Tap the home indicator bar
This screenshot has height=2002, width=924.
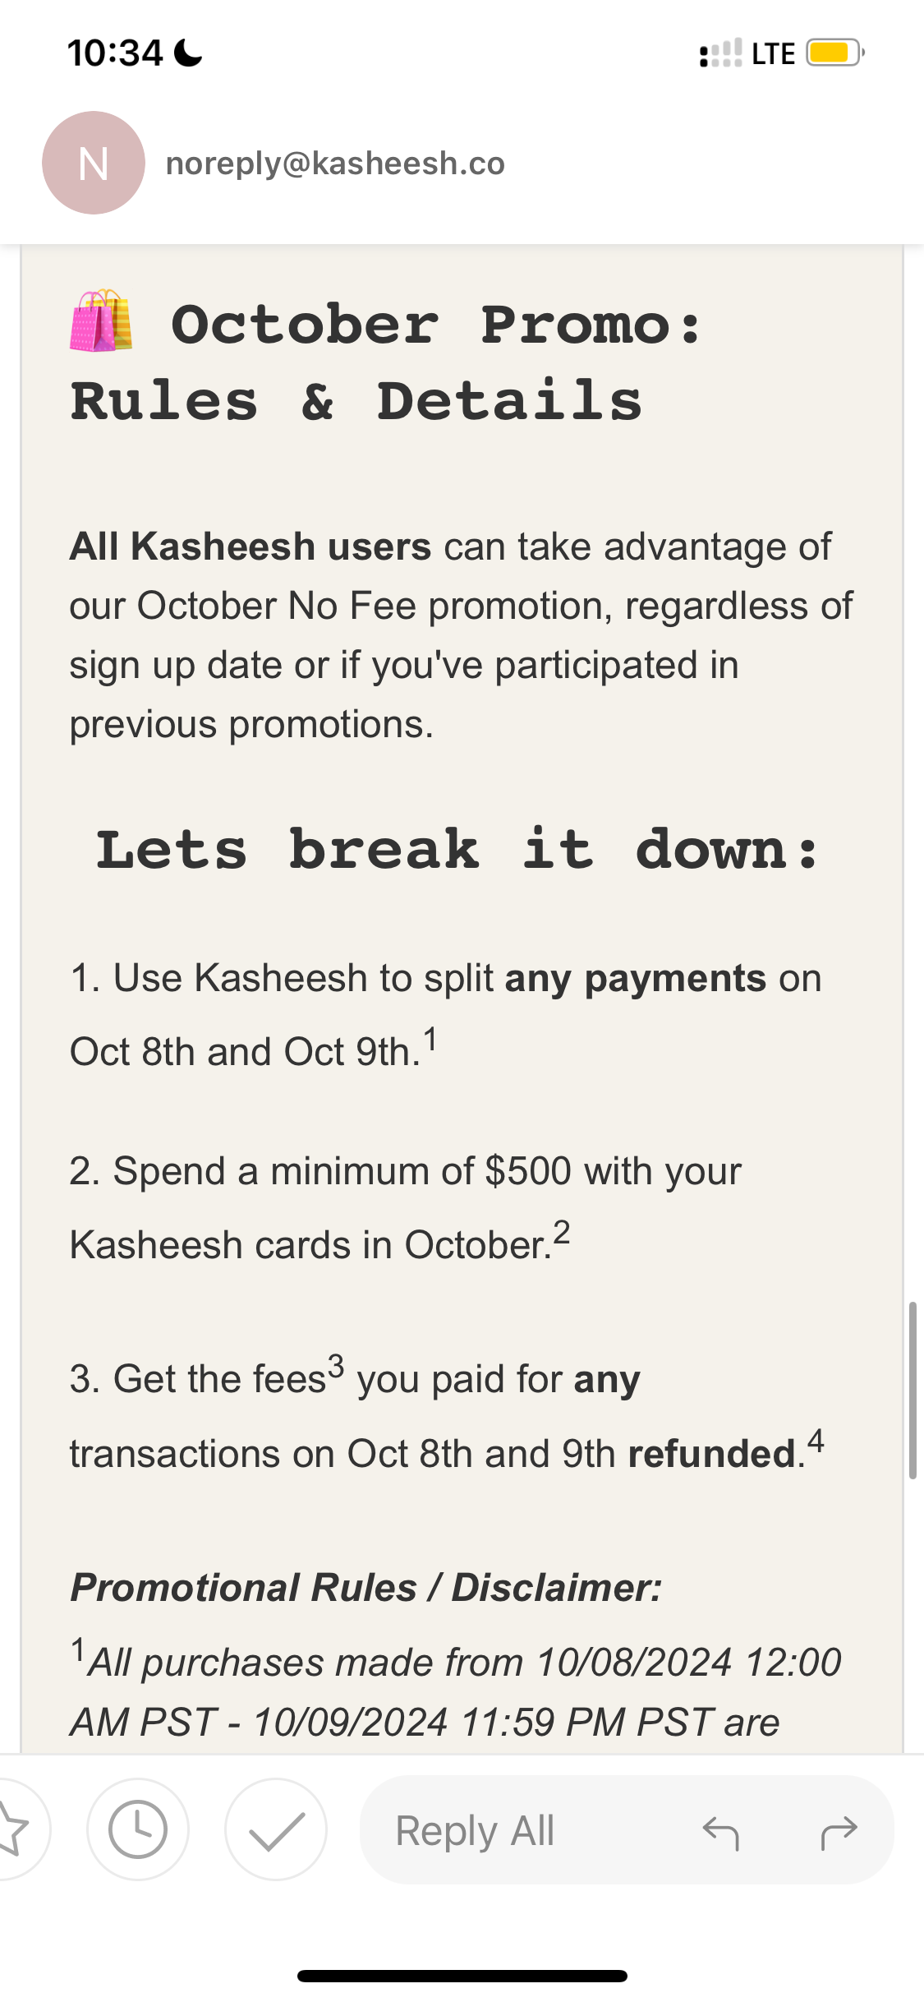[462, 1976]
